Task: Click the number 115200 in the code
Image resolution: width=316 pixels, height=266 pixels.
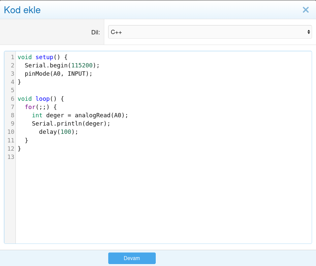Action: point(82,65)
